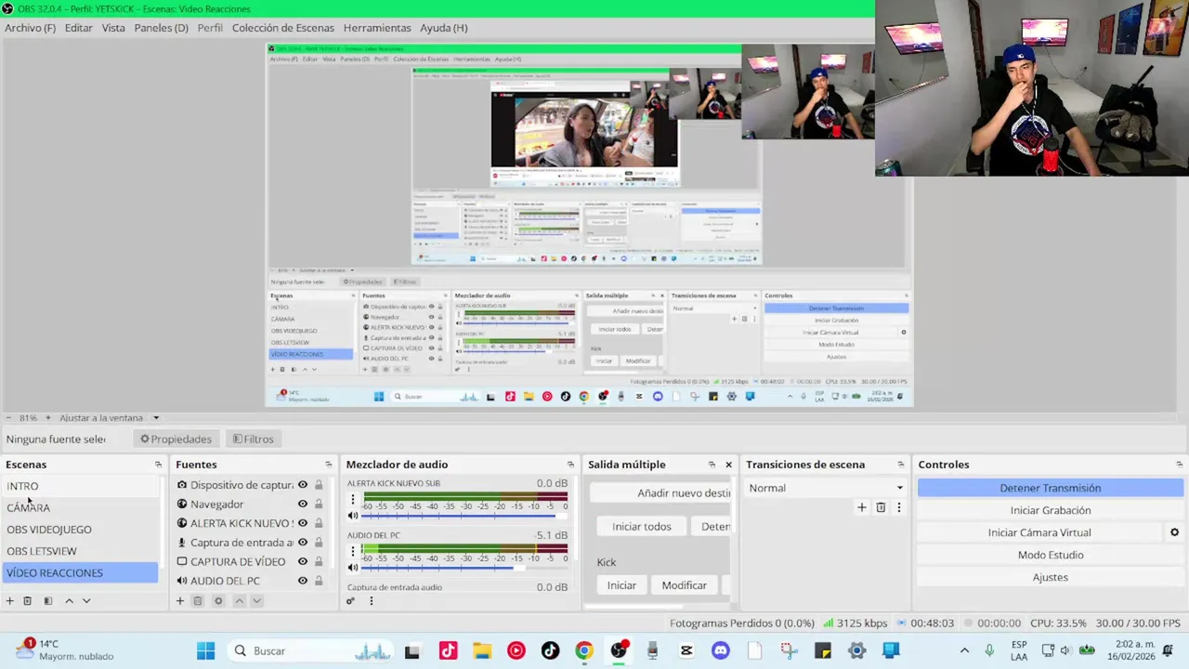Open the Vista menu
This screenshot has width=1189, height=669.
click(x=113, y=28)
